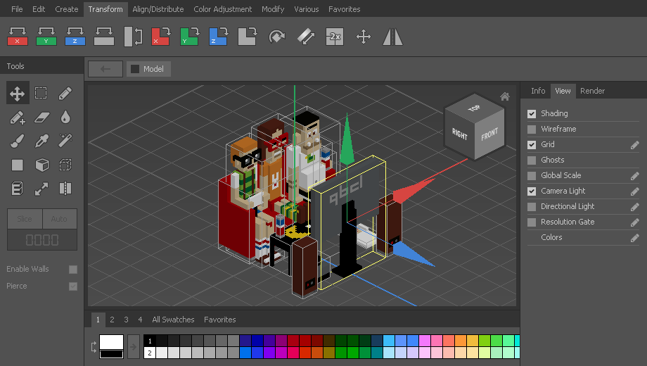Select the Pencil tool
647x366 pixels.
[x=65, y=94]
